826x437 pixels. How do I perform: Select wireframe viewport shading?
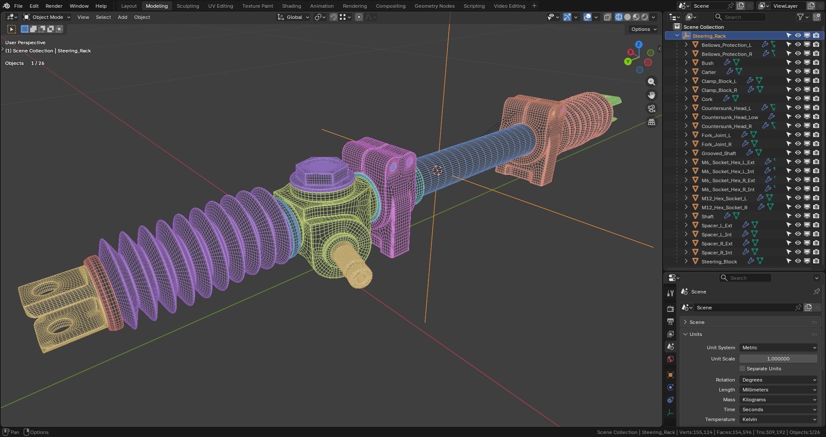(x=619, y=17)
